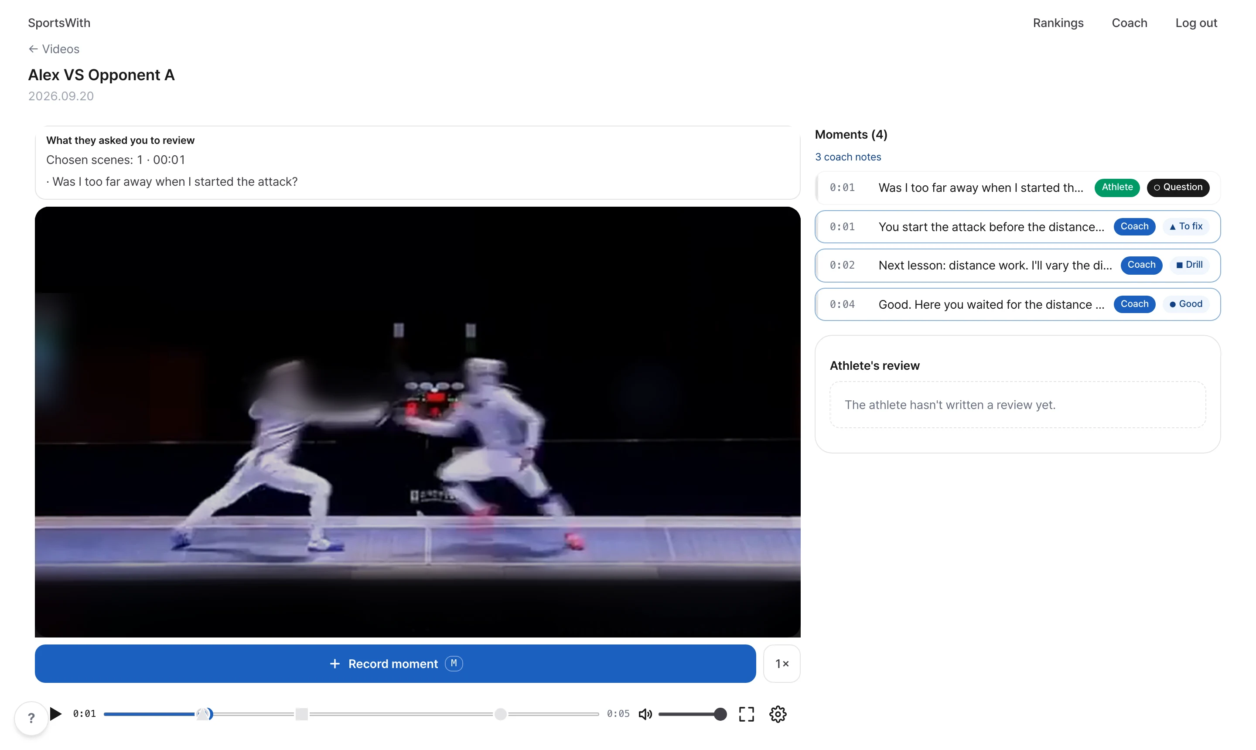Viewport: 1256px width, 750px height.
Task: Open moment 'Was I too far away' at 0:01
Action: (x=1017, y=187)
